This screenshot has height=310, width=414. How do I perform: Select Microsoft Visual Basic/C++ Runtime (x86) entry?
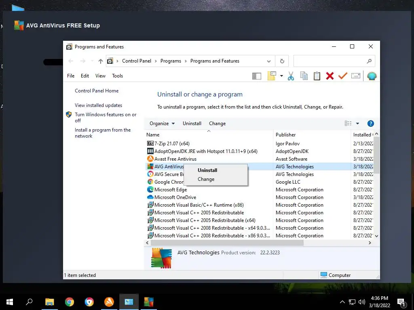click(199, 205)
